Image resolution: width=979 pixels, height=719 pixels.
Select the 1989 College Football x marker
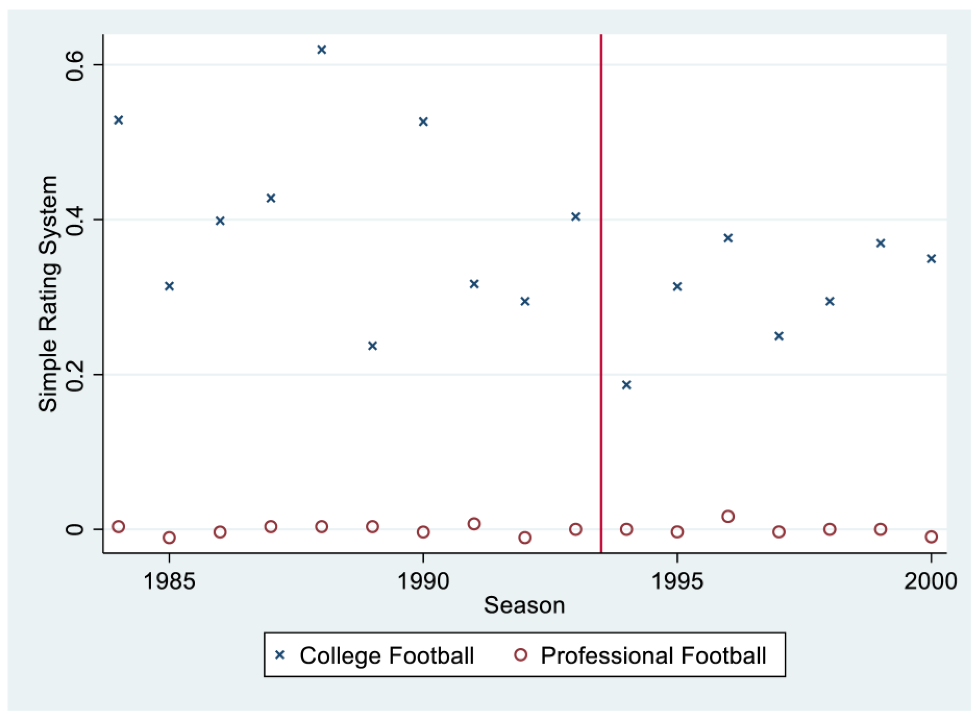[x=372, y=346]
